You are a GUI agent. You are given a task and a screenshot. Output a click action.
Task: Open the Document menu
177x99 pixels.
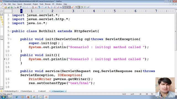(x=27, y=4)
